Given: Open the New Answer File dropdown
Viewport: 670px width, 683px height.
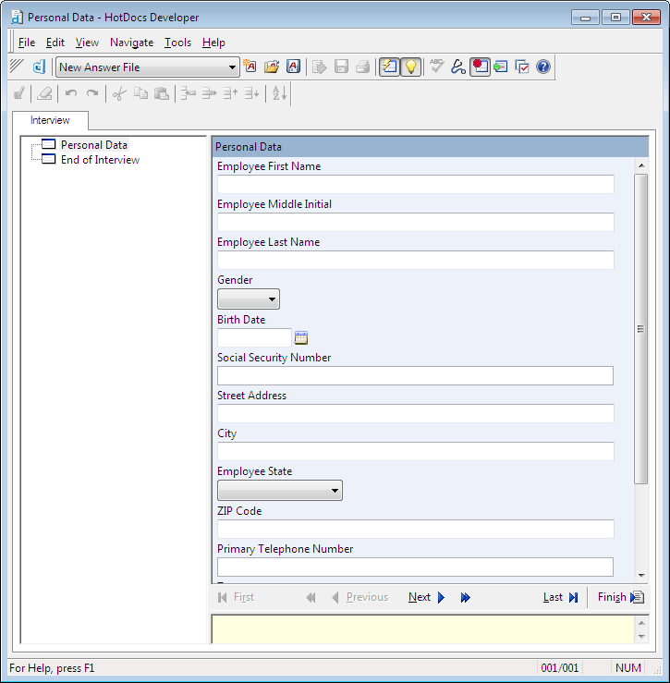Looking at the screenshot, I should [232, 67].
